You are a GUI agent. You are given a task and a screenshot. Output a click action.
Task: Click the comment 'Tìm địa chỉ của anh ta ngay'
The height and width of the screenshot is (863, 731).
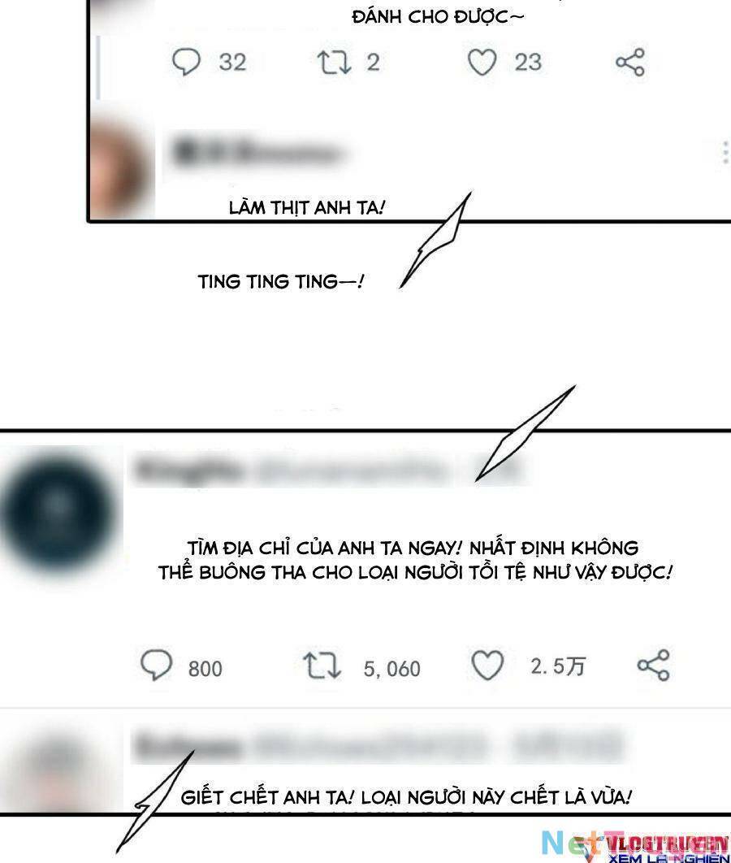click(x=415, y=560)
